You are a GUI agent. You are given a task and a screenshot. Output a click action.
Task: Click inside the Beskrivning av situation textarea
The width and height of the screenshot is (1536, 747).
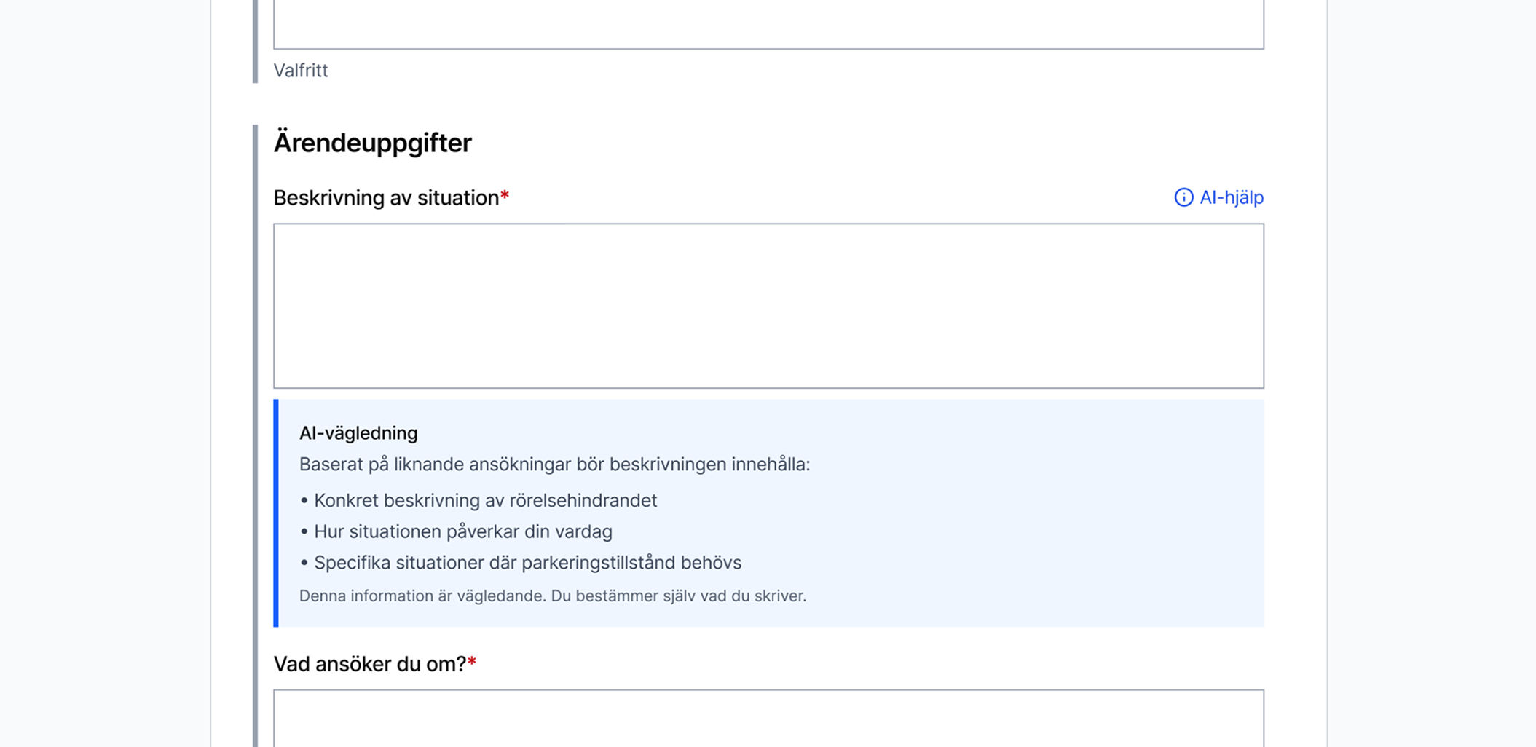765,306
